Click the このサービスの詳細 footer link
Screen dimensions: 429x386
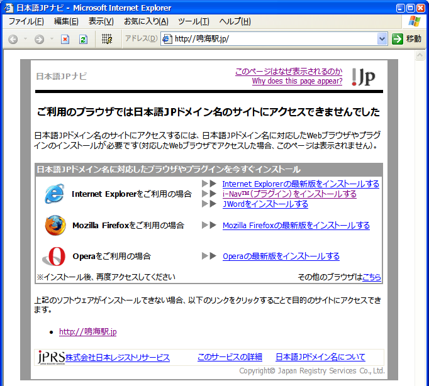click(230, 357)
